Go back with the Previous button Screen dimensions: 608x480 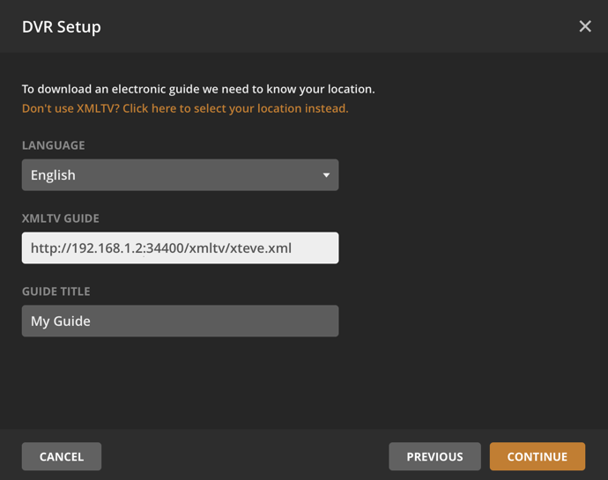(x=434, y=456)
